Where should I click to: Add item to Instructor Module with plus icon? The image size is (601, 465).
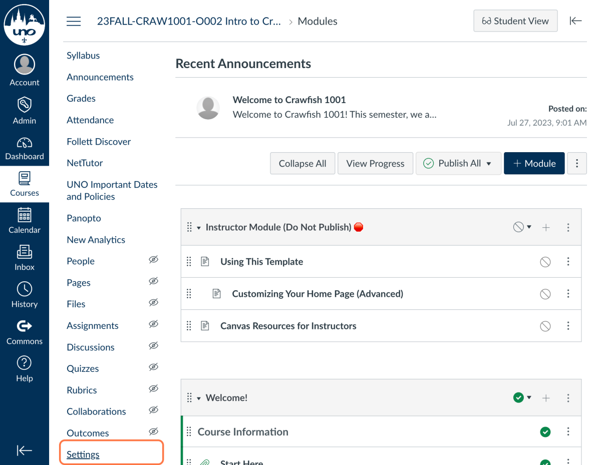point(546,227)
